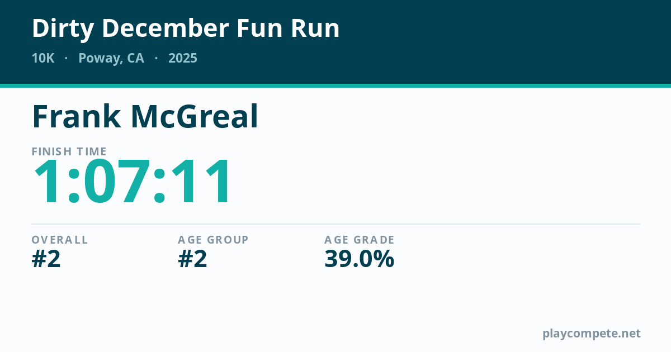This screenshot has height=352, width=671.
Task: Click the 39.0% age grade value
Action: point(360,259)
